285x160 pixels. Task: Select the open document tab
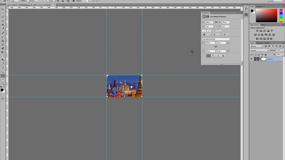click(x=30, y=5)
